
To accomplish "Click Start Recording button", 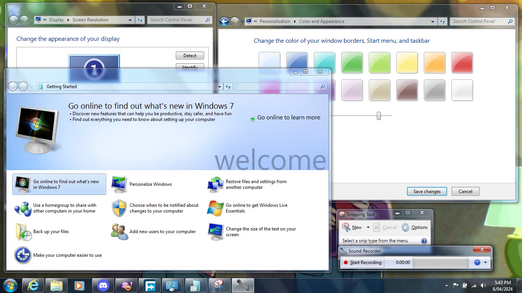I will click(363, 262).
